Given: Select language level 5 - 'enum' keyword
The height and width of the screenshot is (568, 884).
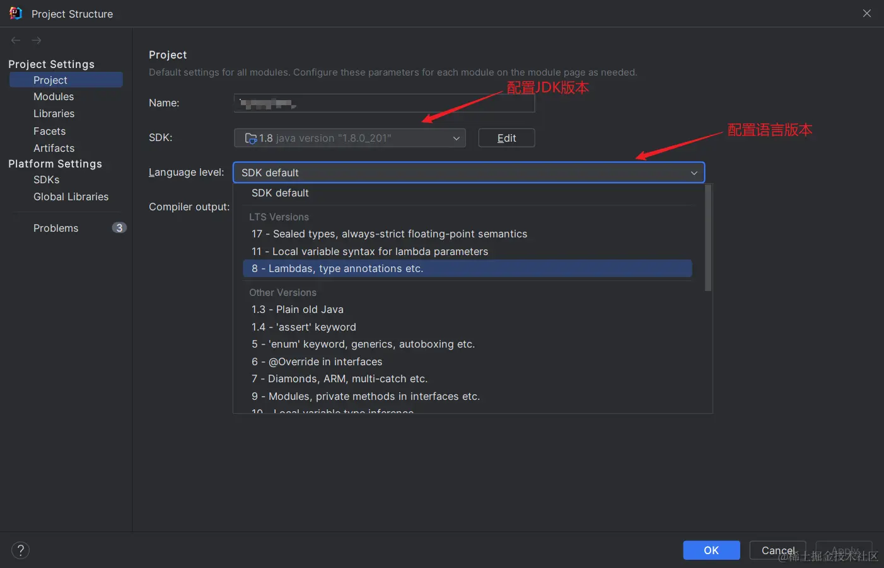Looking at the screenshot, I should coord(468,344).
